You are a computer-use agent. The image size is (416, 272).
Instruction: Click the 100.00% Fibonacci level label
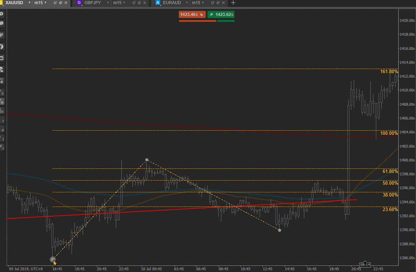[389, 133]
